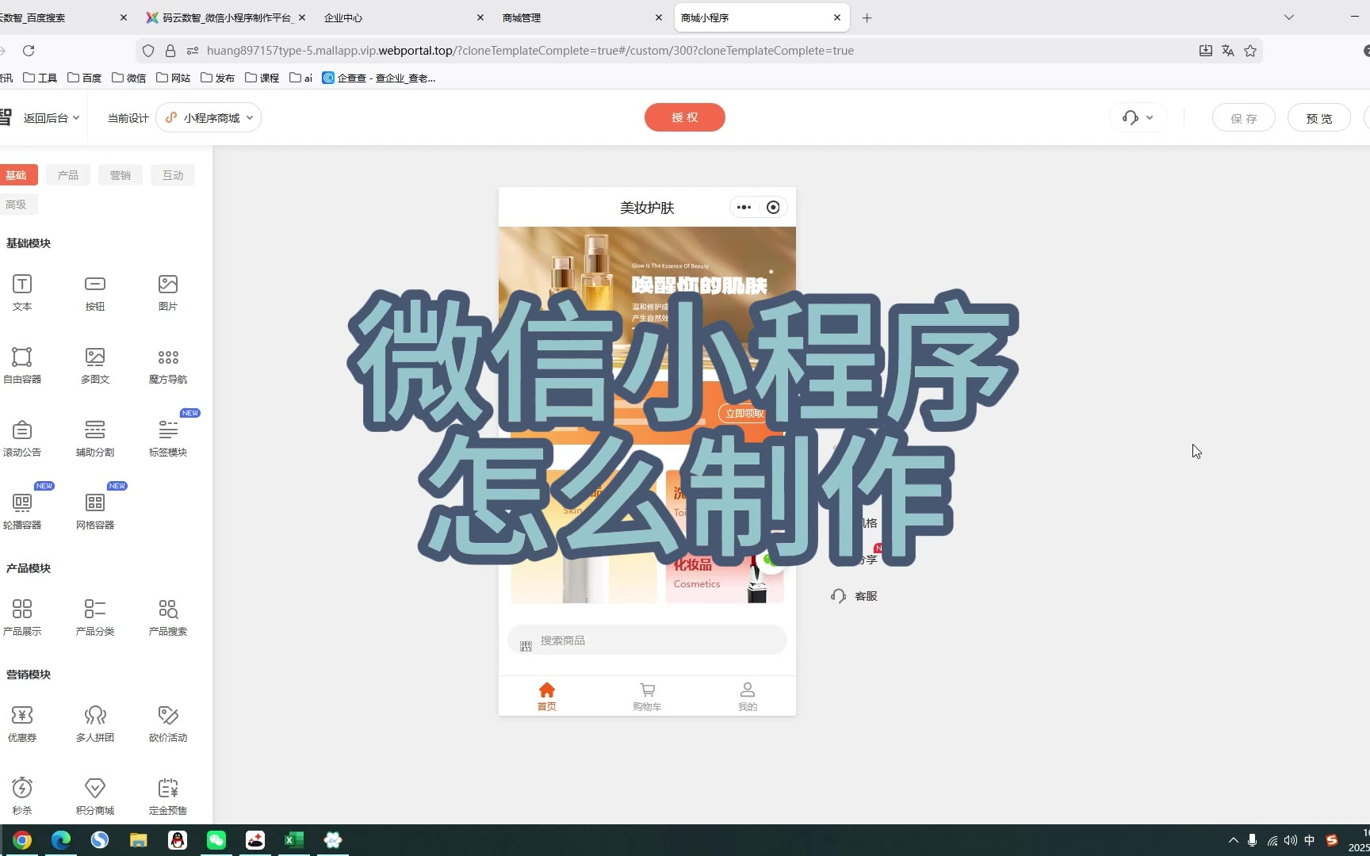This screenshot has width=1370, height=856.
Task: Switch to the 企业中心 browser tab
Action: point(404,17)
